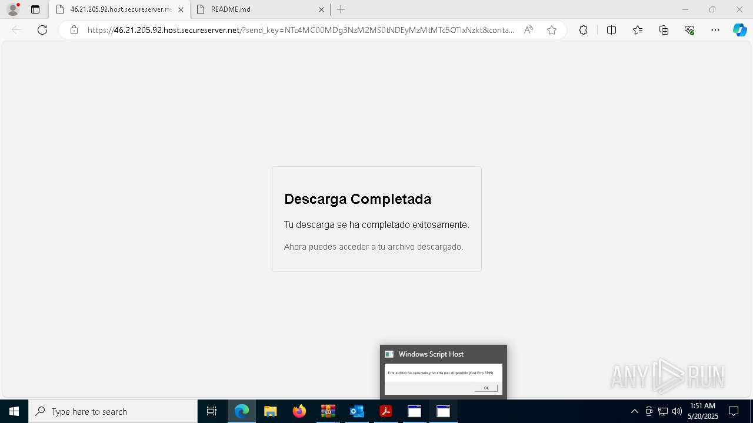Image resolution: width=753 pixels, height=423 pixels.
Task: Open the network status tray icon
Action: 663,411
